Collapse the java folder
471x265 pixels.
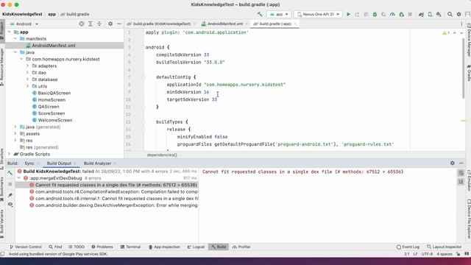point(15,52)
